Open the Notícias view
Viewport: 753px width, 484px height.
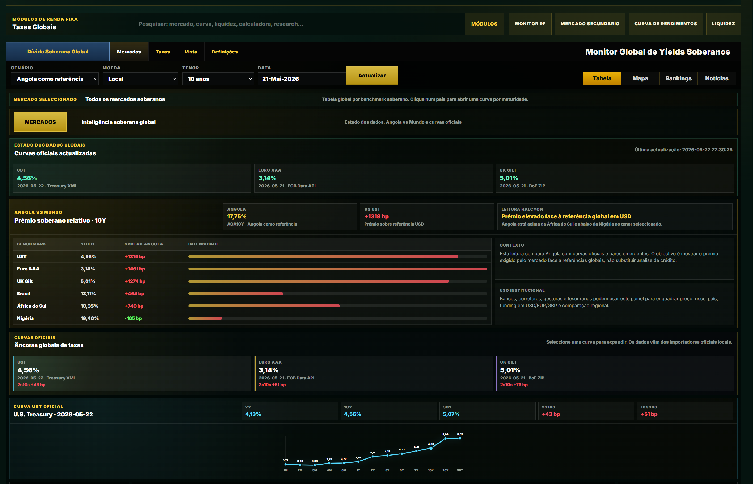pyautogui.click(x=717, y=78)
